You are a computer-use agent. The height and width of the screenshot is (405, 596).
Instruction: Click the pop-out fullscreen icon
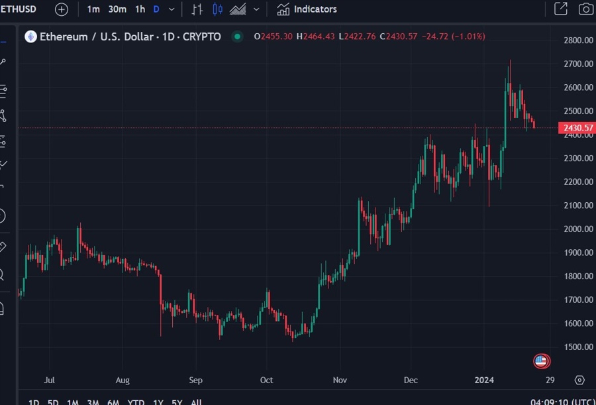(561, 9)
